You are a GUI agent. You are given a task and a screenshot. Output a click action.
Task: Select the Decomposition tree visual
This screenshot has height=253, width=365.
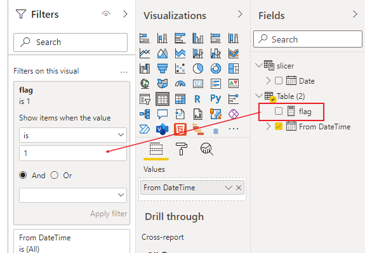(145, 114)
